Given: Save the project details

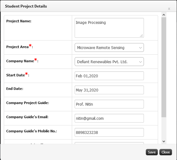Looking at the screenshot, I should coord(152,152).
